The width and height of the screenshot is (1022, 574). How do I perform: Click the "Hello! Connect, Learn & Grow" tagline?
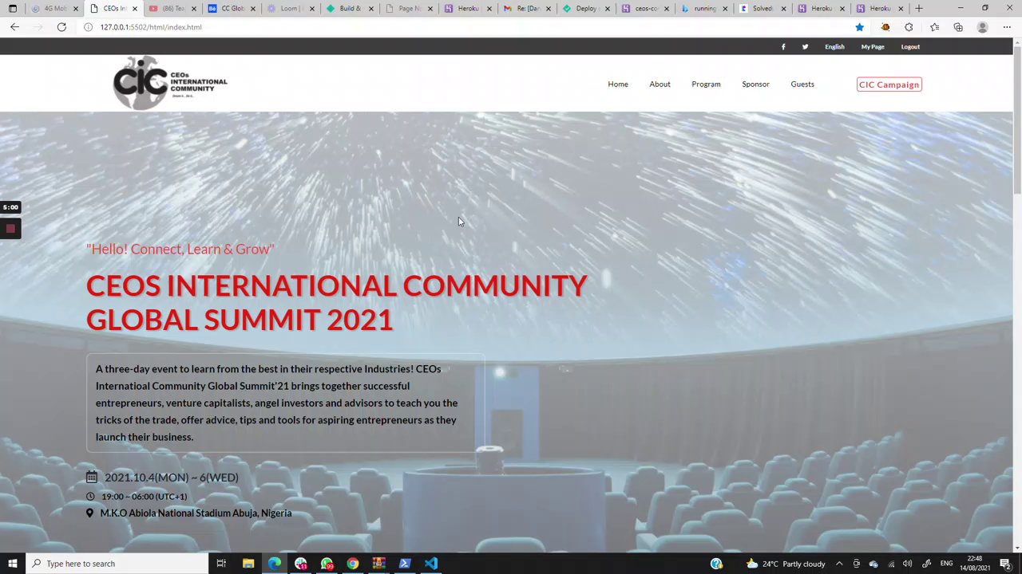click(x=180, y=250)
